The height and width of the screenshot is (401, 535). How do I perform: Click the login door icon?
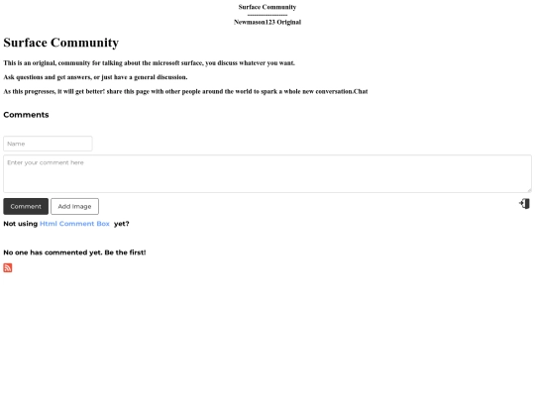(524, 204)
